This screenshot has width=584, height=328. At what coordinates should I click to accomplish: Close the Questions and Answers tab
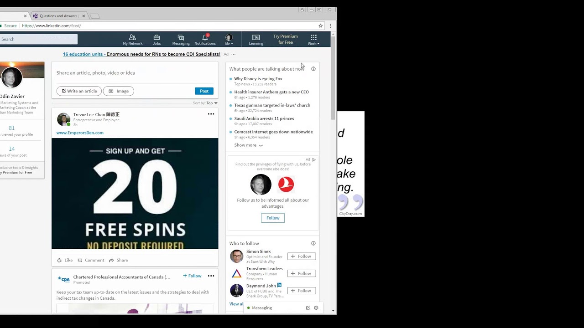click(x=83, y=16)
